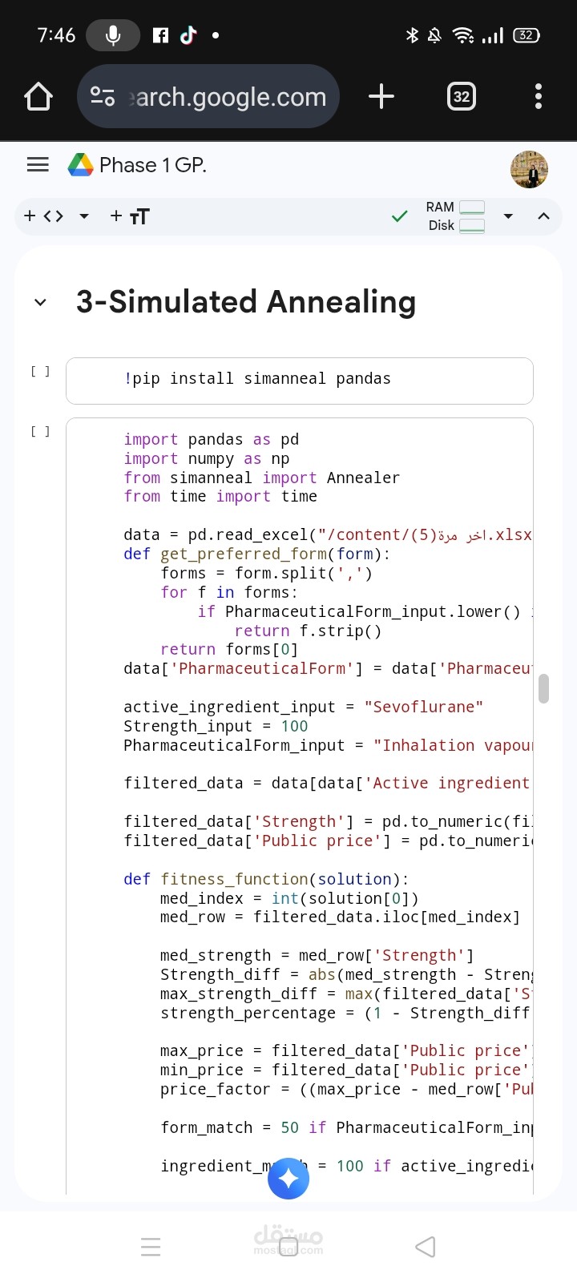Run the import pandas code cell
This screenshot has height=1282, width=577.
coord(40,431)
